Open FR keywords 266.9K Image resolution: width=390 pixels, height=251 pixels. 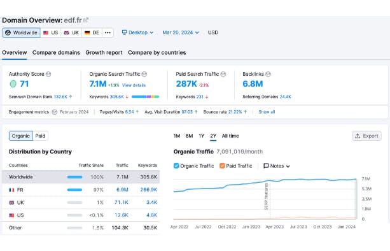click(148, 190)
